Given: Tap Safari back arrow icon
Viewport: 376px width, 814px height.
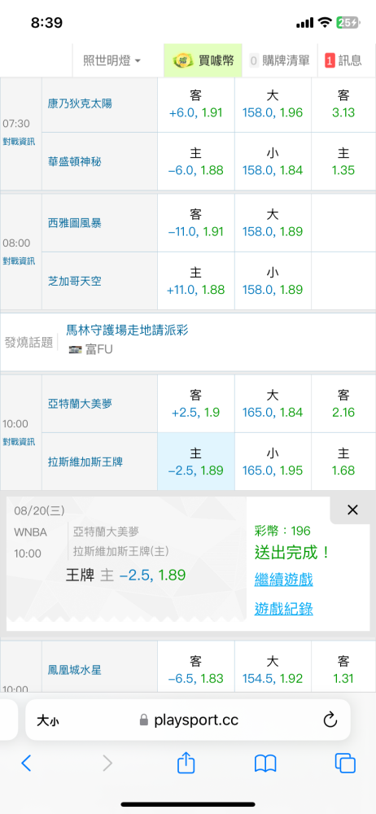Looking at the screenshot, I should click(x=27, y=763).
